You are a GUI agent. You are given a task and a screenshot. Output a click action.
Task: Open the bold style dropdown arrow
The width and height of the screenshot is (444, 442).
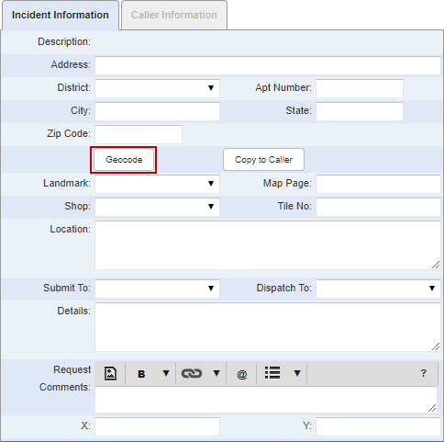click(x=166, y=373)
